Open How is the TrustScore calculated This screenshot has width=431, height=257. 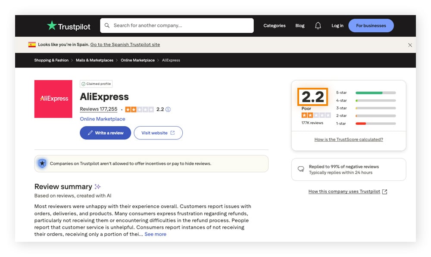coord(348,139)
